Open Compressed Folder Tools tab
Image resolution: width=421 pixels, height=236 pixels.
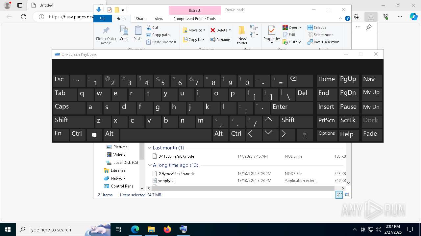[194, 19]
